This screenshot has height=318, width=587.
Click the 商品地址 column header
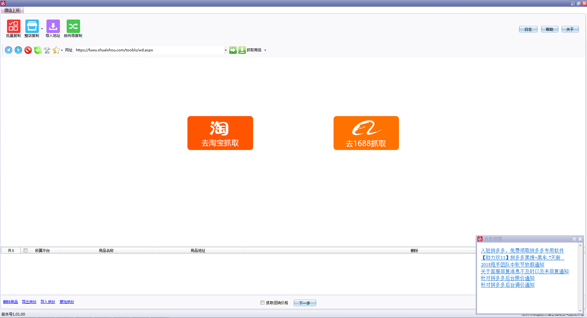[x=198, y=250]
